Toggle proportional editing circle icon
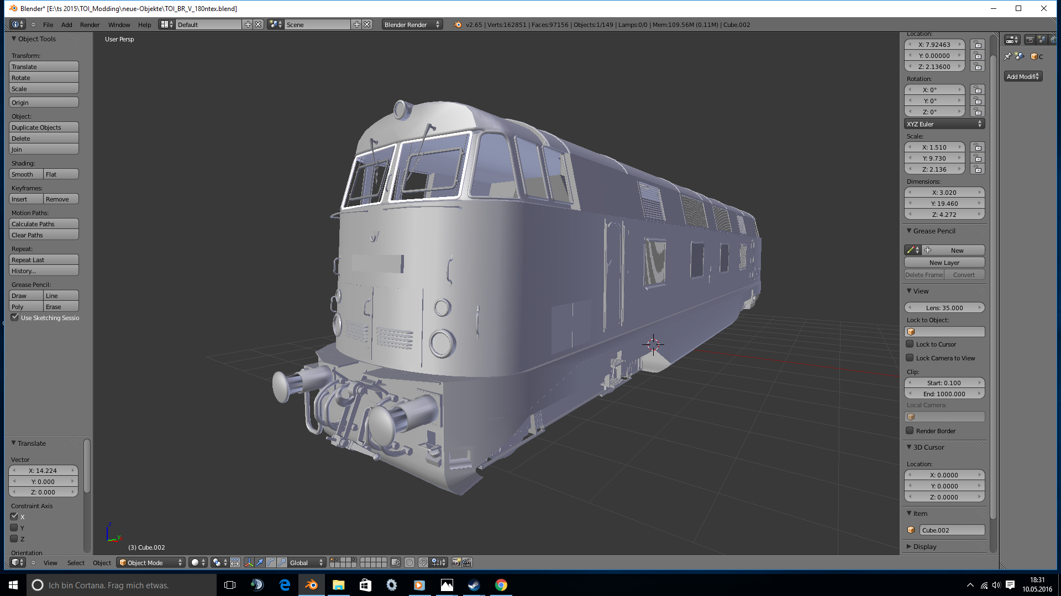The width and height of the screenshot is (1061, 596). pyautogui.click(x=409, y=562)
